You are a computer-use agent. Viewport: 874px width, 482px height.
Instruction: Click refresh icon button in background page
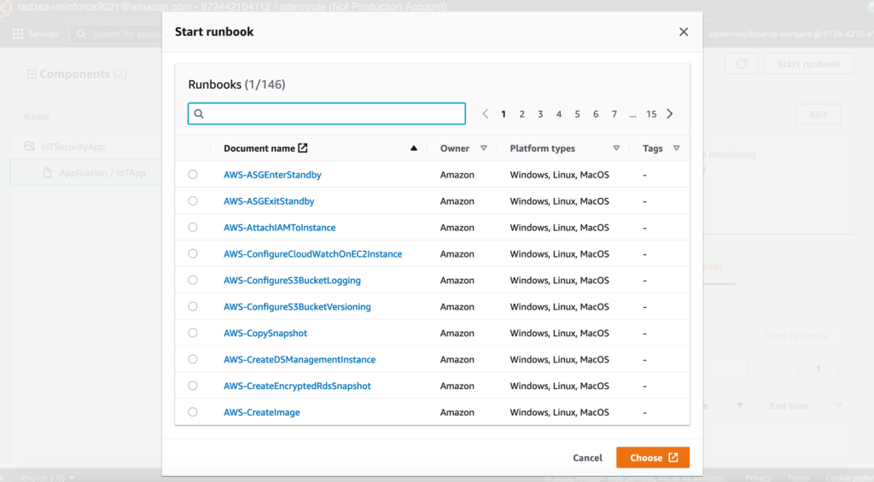click(742, 63)
